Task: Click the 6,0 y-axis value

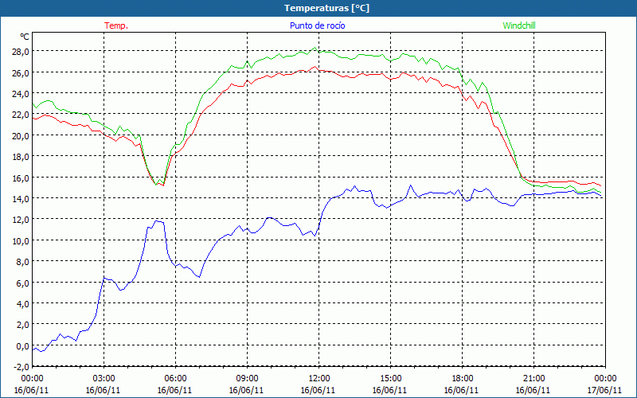Action: point(22,283)
